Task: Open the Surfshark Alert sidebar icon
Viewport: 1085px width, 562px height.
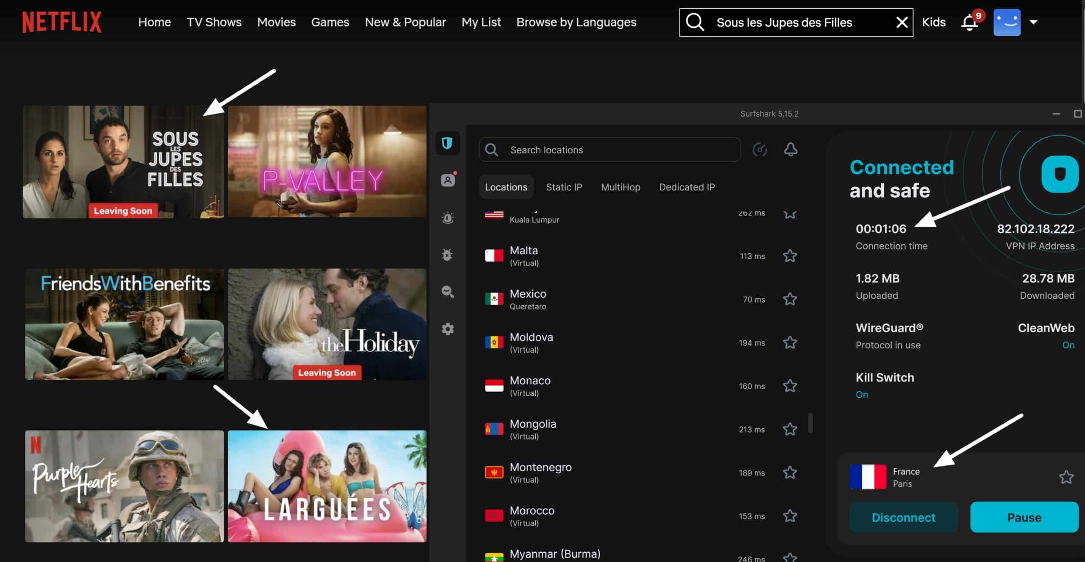Action: click(x=448, y=217)
